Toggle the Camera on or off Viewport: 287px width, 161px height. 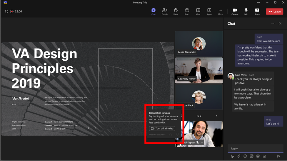(235, 11)
